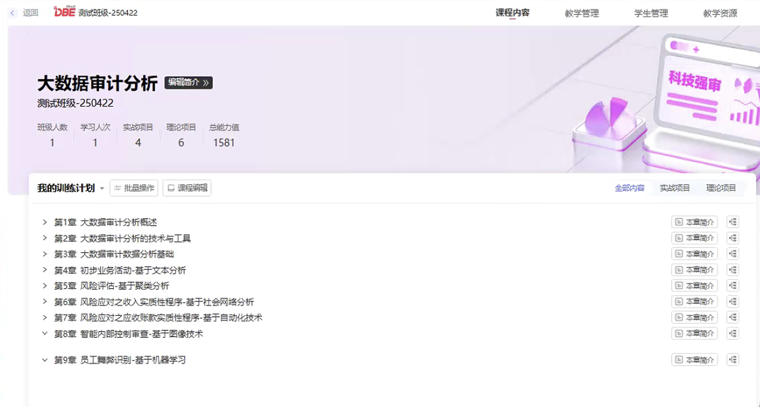Open the knowledge map icon for 第2章
The width and height of the screenshot is (760, 407).
pyautogui.click(x=733, y=238)
